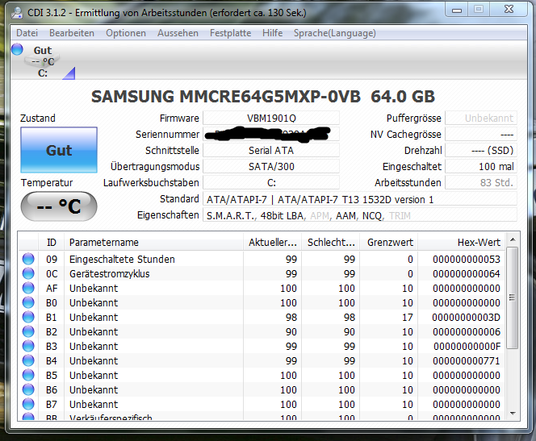536x441 pixels.
Task: Click the large blue Gut health button
Action: pyautogui.click(x=59, y=150)
